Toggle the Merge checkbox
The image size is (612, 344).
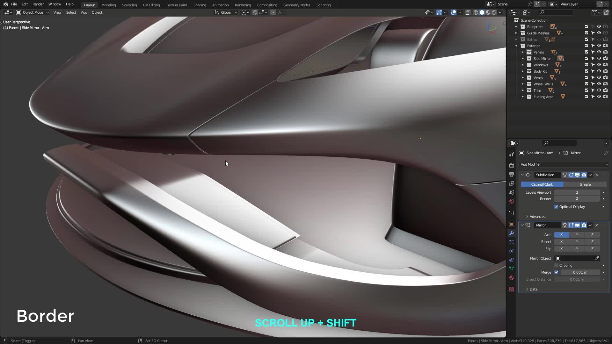(556, 272)
